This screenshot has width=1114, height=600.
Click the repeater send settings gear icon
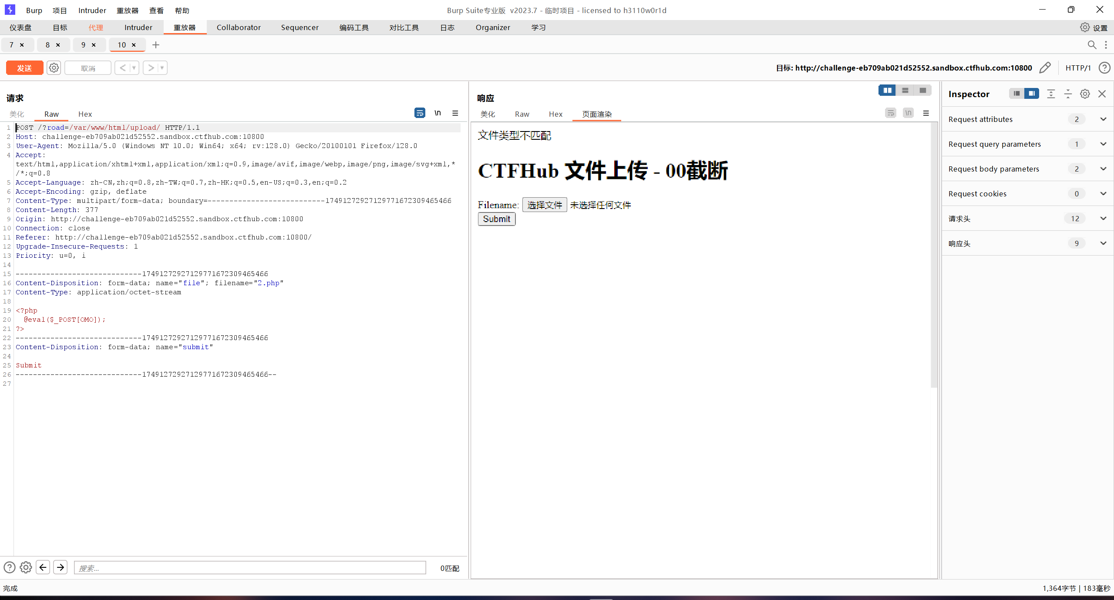[x=54, y=68]
